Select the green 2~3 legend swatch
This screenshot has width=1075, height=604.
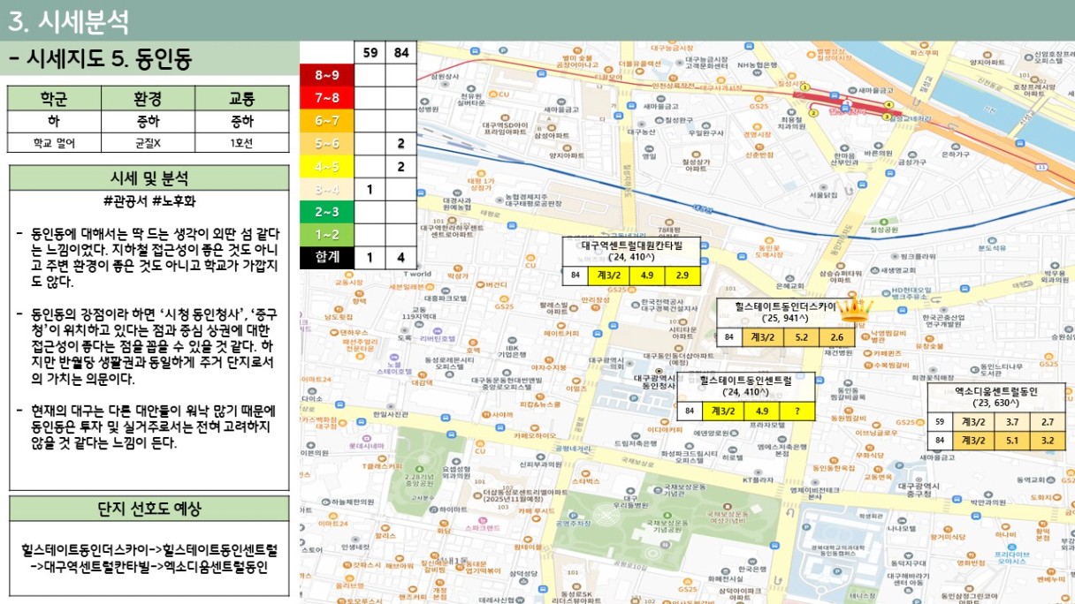(x=327, y=212)
